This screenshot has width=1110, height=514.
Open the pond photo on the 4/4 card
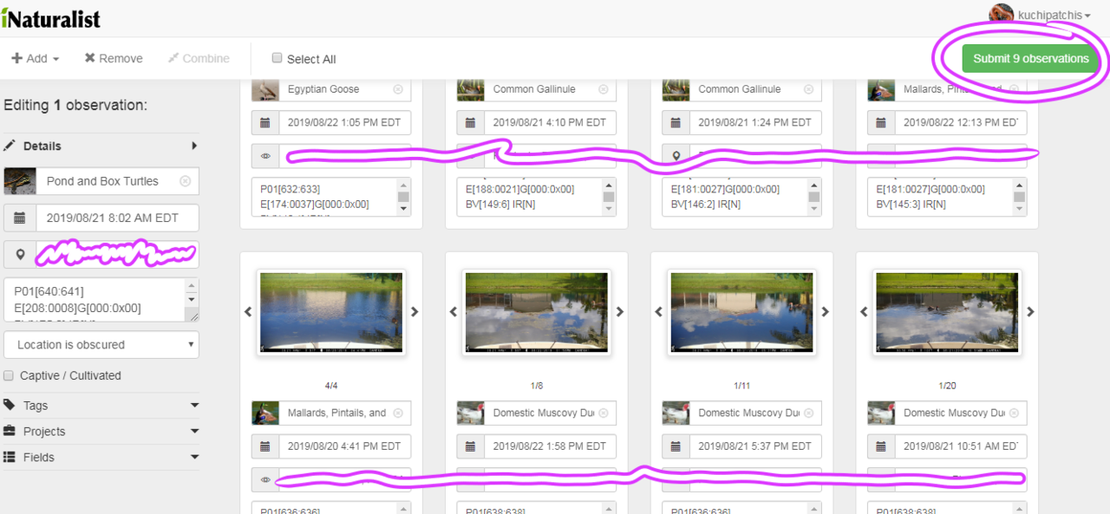pos(331,312)
